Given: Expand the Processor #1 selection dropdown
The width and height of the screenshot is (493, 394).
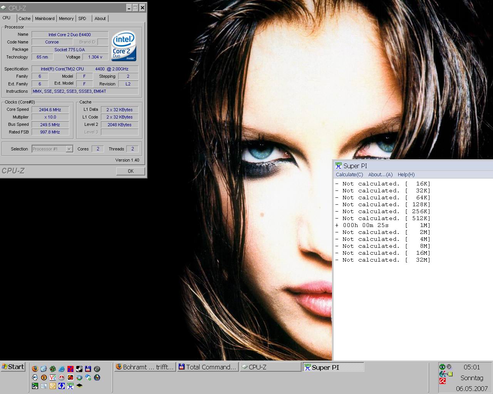Looking at the screenshot, I should (69, 149).
